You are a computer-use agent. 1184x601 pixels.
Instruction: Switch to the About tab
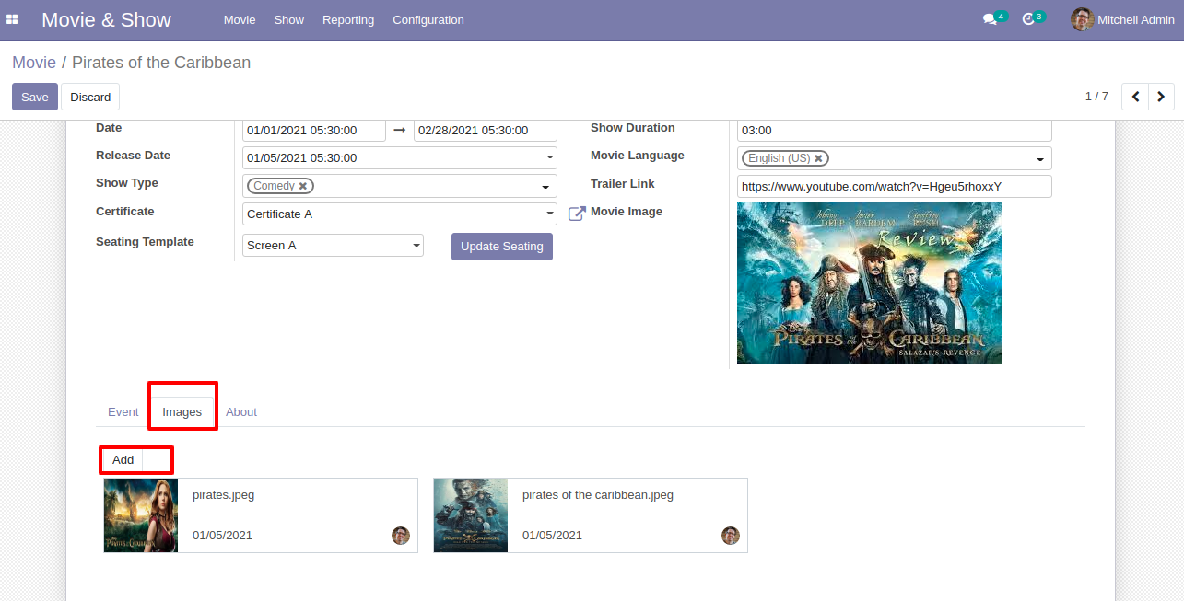tap(241, 412)
